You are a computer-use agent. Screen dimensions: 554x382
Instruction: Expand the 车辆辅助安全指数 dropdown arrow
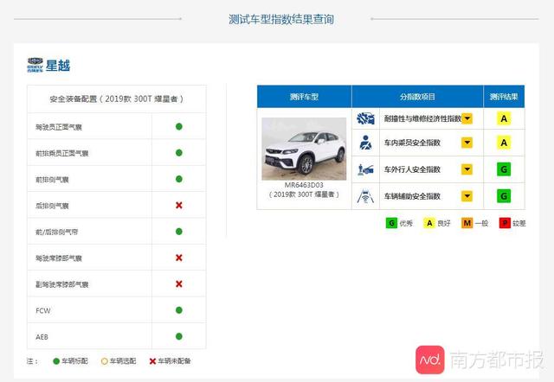[467, 196]
